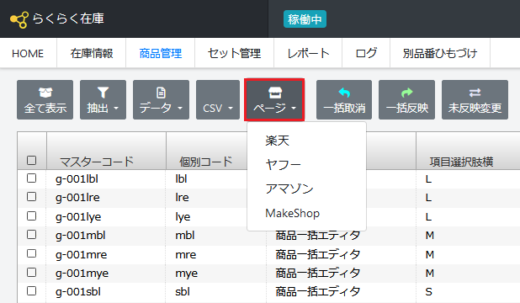Click the g-001mre master code cell

tap(82, 254)
